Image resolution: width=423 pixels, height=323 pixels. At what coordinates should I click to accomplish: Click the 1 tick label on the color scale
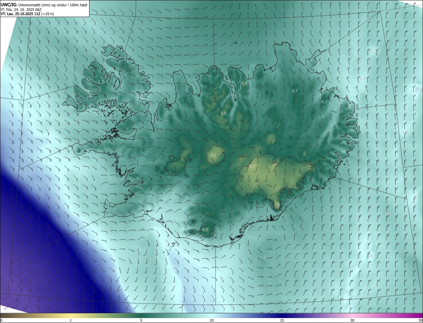[x=71, y=321]
